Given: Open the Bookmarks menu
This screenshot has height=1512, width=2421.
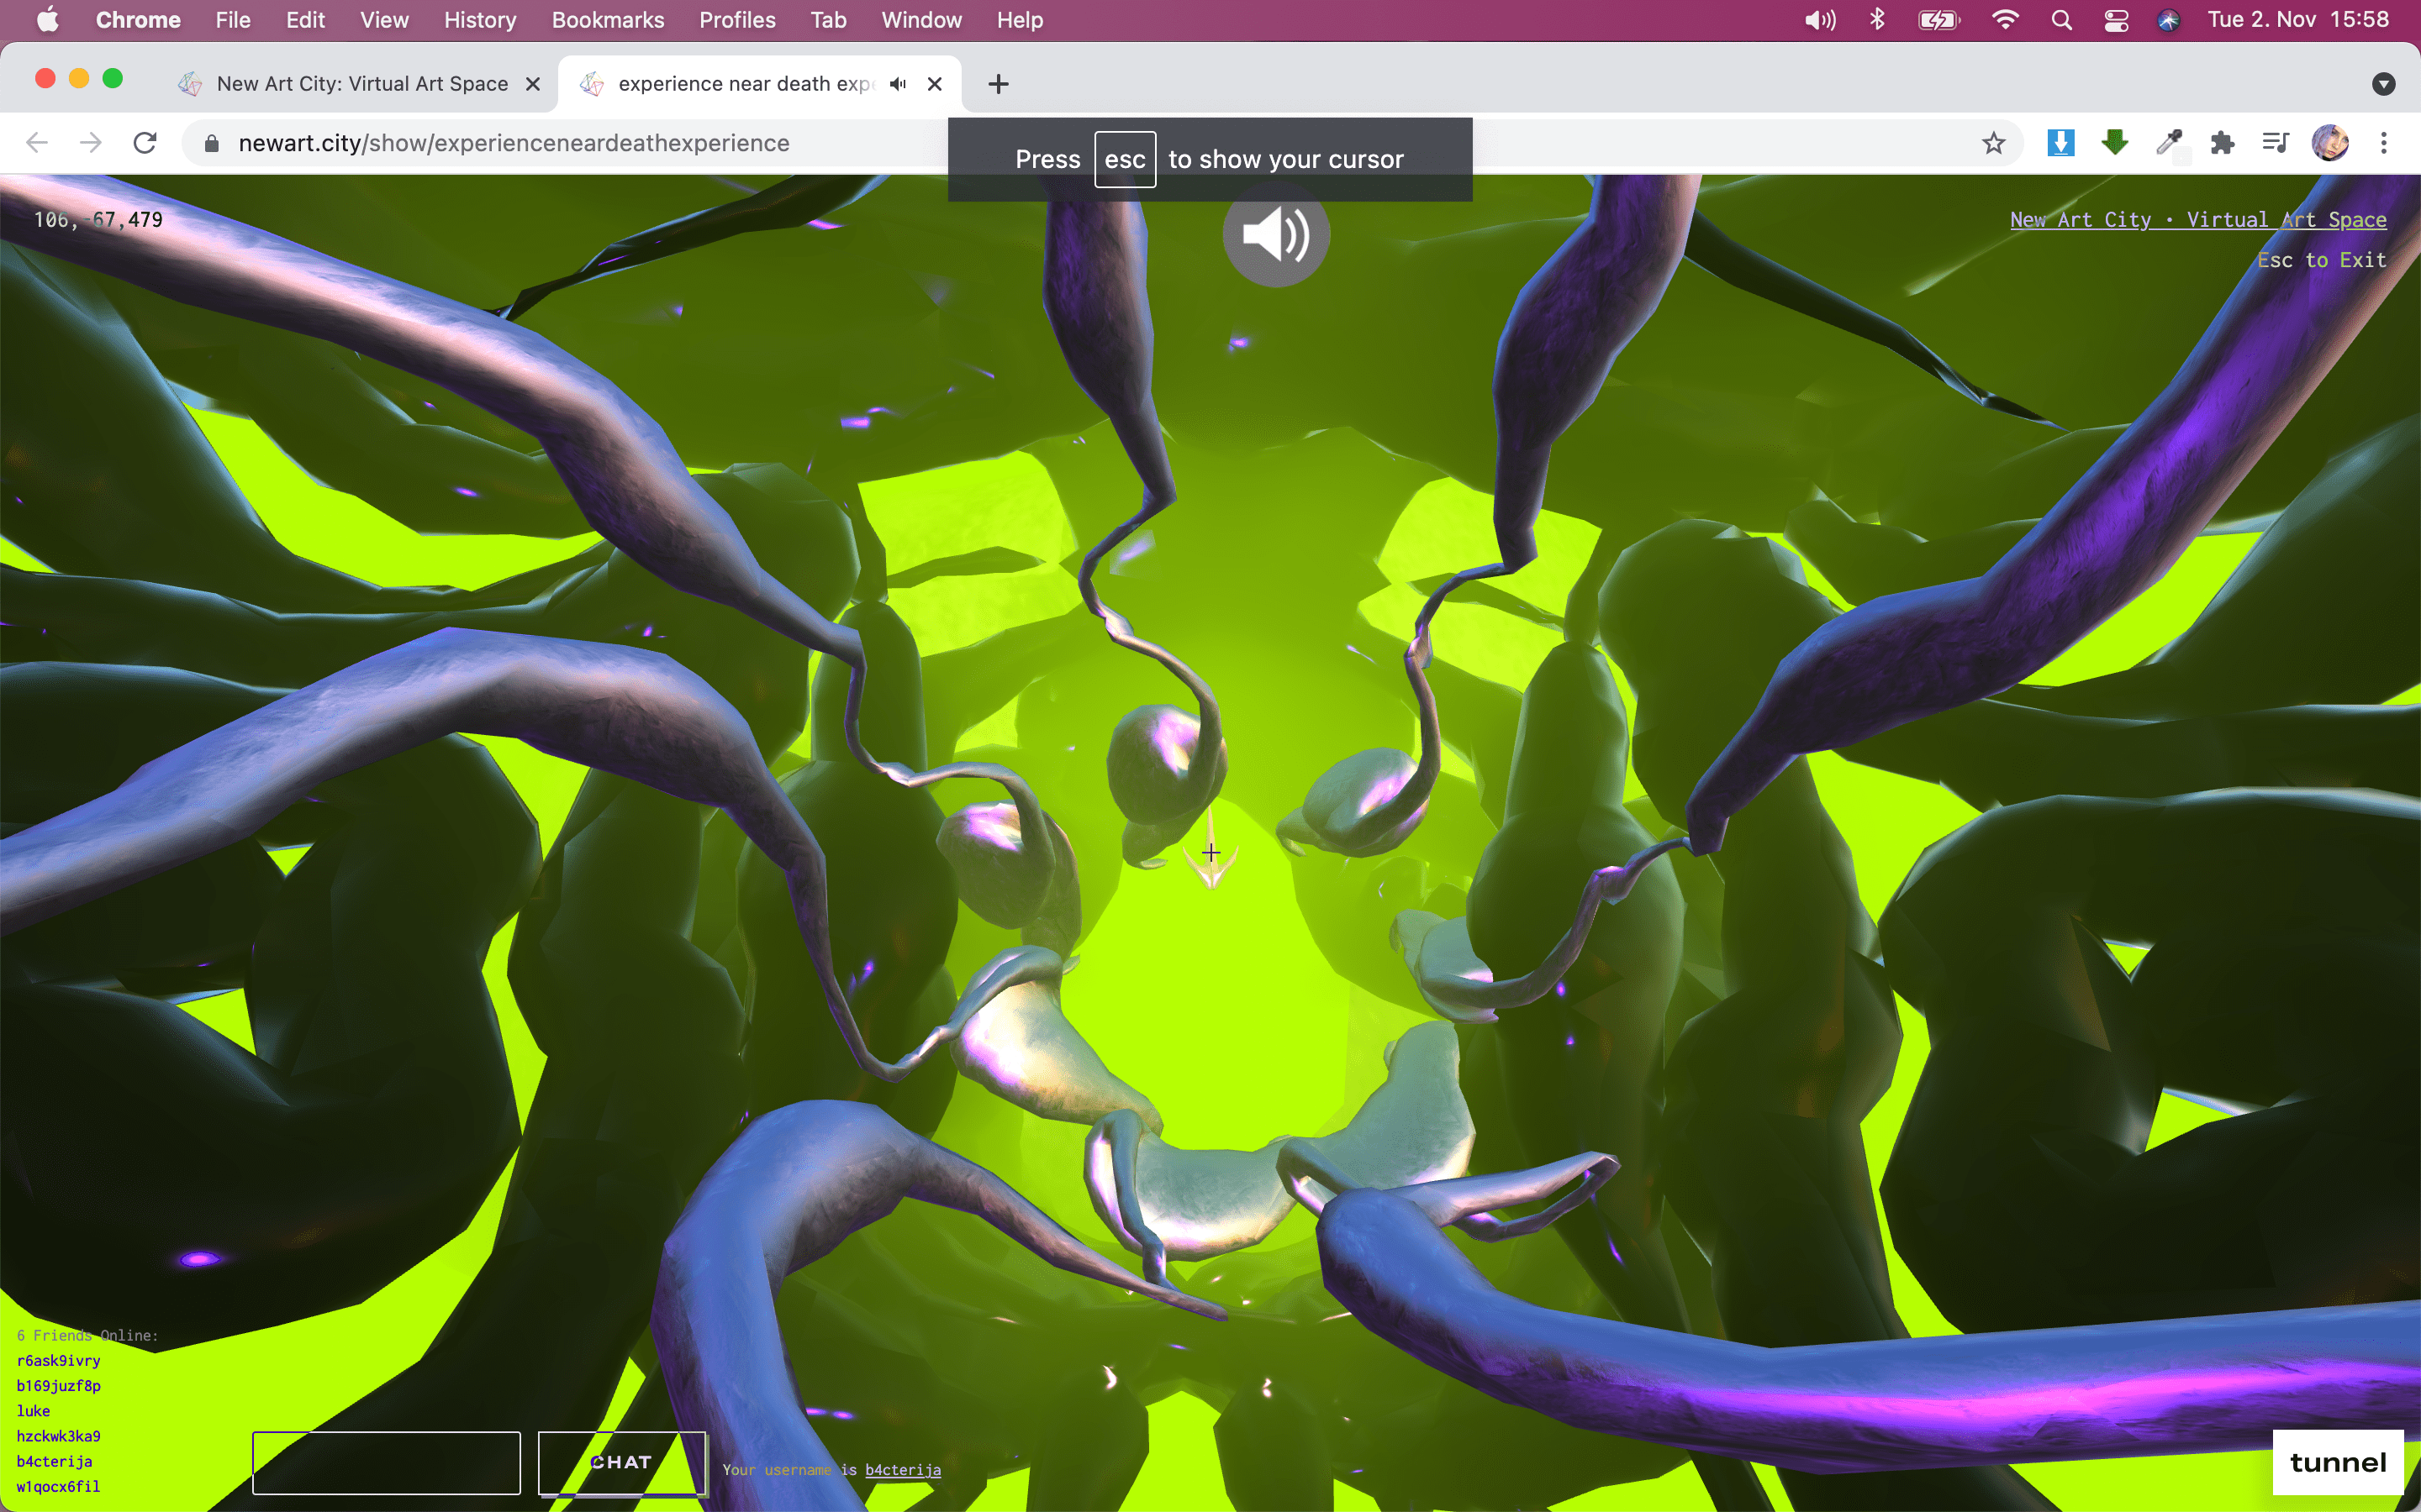Looking at the screenshot, I should (607, 20).
